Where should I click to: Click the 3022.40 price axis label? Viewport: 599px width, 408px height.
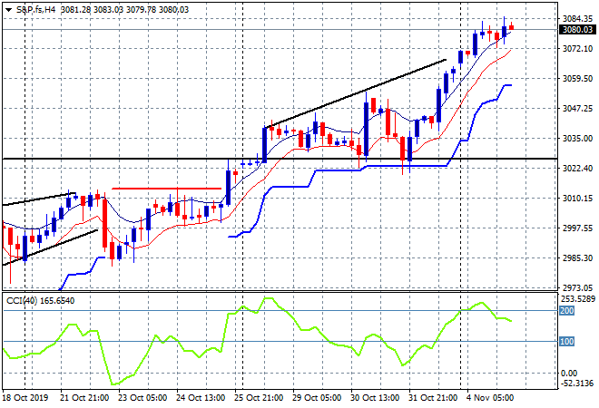coord(577,168)
